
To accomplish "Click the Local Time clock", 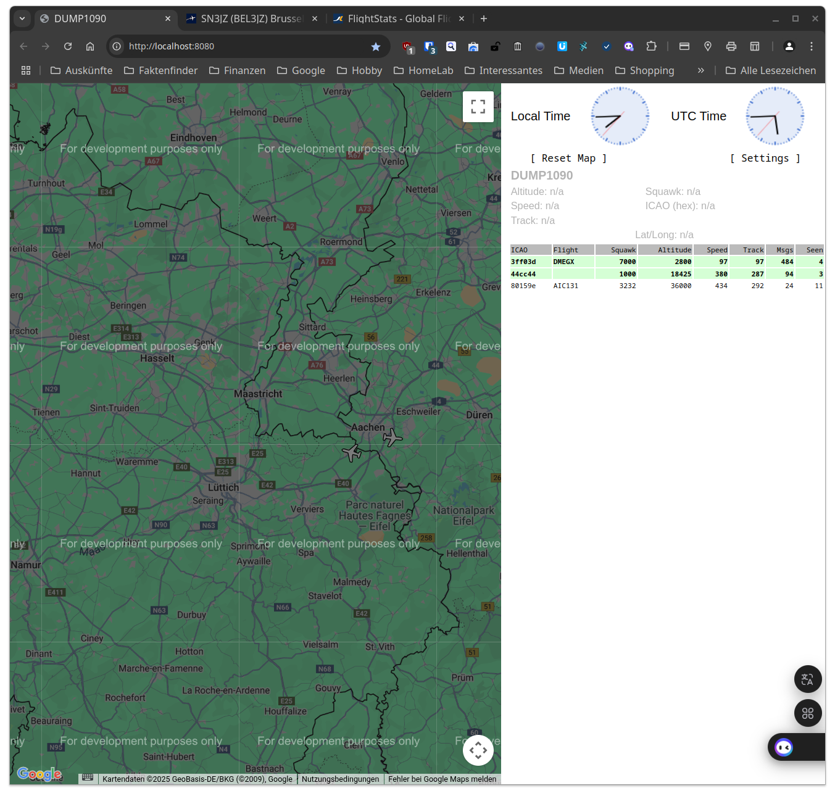I will 620,116.
